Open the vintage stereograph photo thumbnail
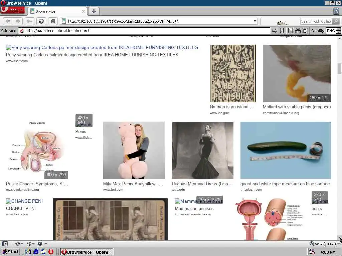342x256 pixels. pos(110,219)
